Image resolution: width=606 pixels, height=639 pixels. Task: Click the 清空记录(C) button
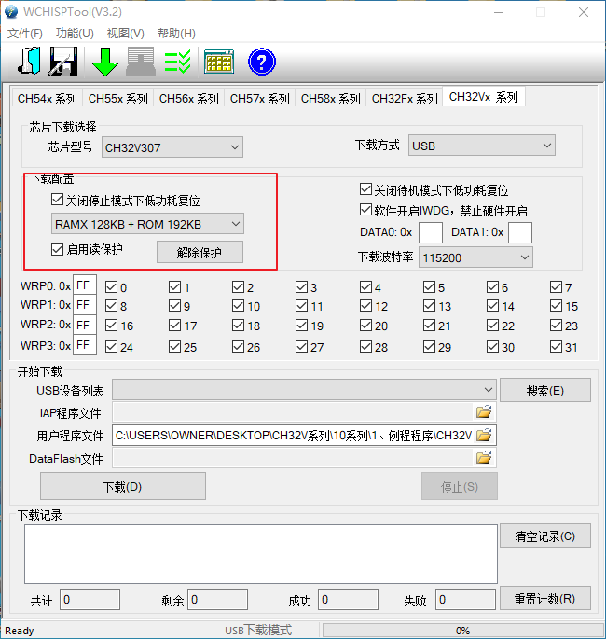pyautogui.click(x=545, y=535)
